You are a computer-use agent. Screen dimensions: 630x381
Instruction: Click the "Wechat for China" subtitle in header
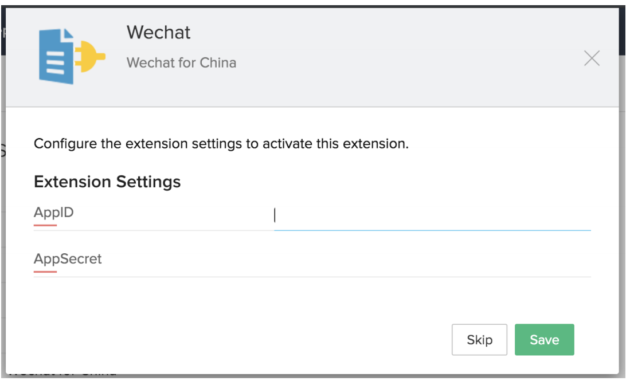point(181,62)
